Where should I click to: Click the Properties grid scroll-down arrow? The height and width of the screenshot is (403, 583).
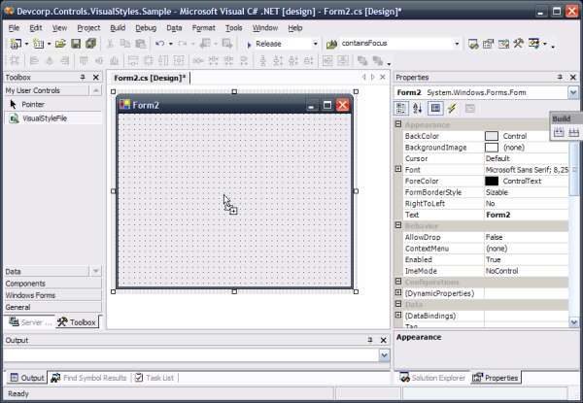click(573, 322)
